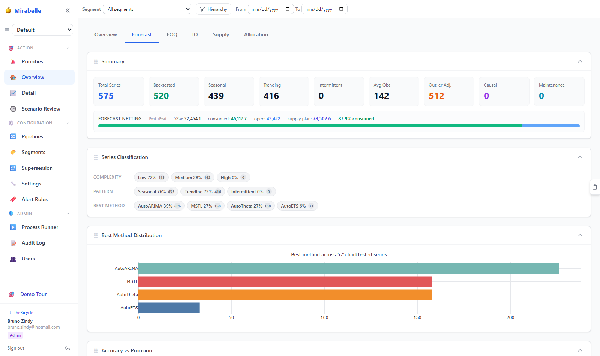This screenshot has width=600, height=356.
Task: Click the Sign out link
Action: [x=16, y=348]
